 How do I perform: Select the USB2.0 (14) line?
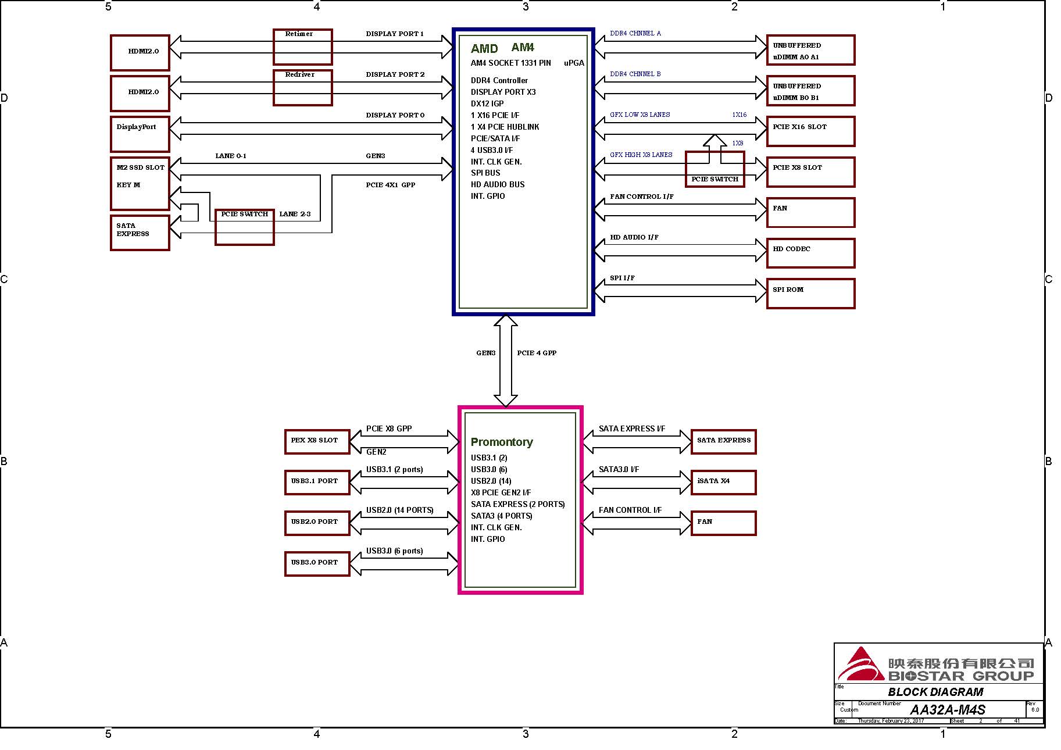point(491,481)
